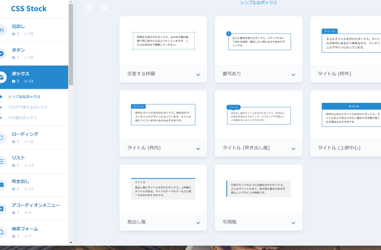Expand the 交差する枠線 card chevron
The image size is (381, 250).
coord(198,75)
